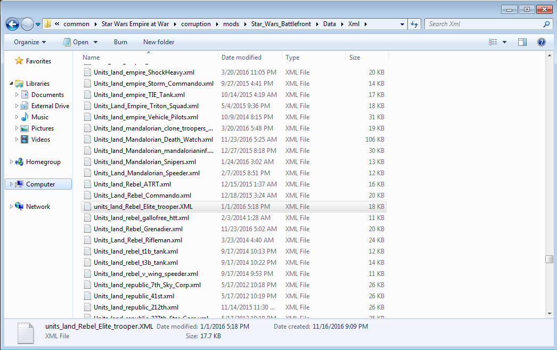Go back with the Back arrow button
The height and width of the screenshot is (350, 557).
coord(12,24)
